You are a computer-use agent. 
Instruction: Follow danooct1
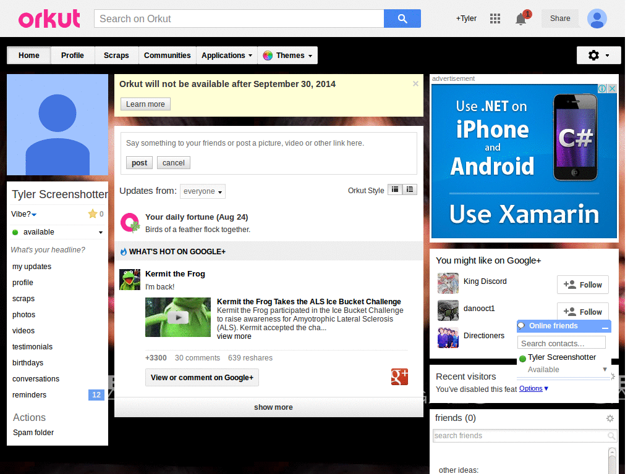point(582,311)
